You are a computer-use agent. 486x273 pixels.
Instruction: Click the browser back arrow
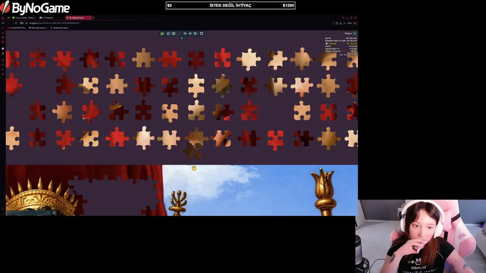tap(8, 23)
